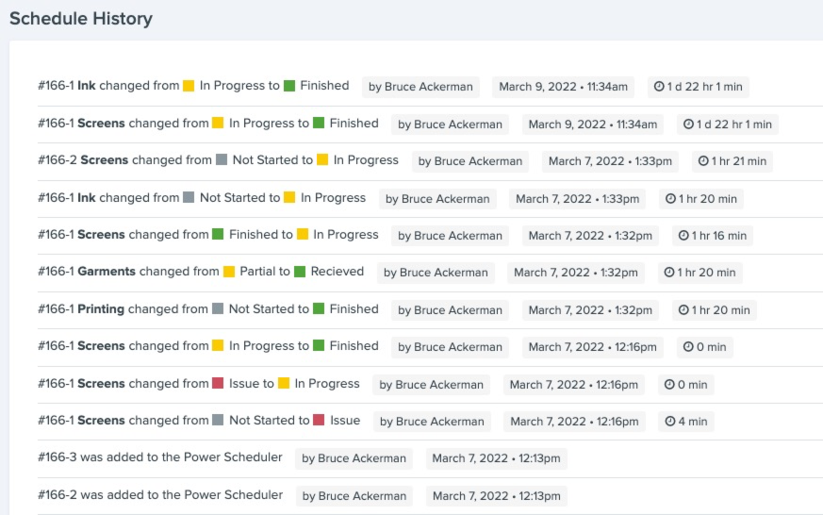Click yellow In Progress swatch in #166-2 Screens row

322,159
